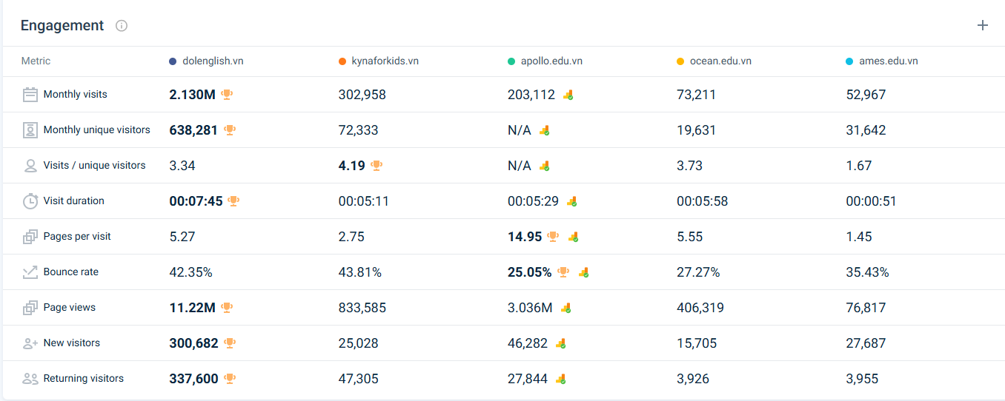This screenshot has height=401, width=1005.
Task: Click the Metric column header
Action: coord(36,61)
